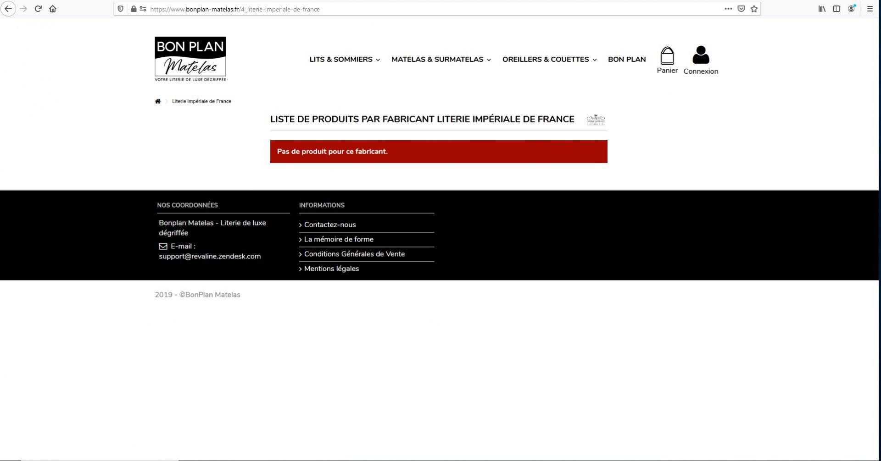Click the Literie Impériale manufacturer logo

pos(596,120)
